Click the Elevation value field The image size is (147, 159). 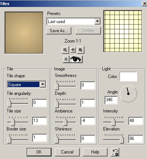[136, 139]
